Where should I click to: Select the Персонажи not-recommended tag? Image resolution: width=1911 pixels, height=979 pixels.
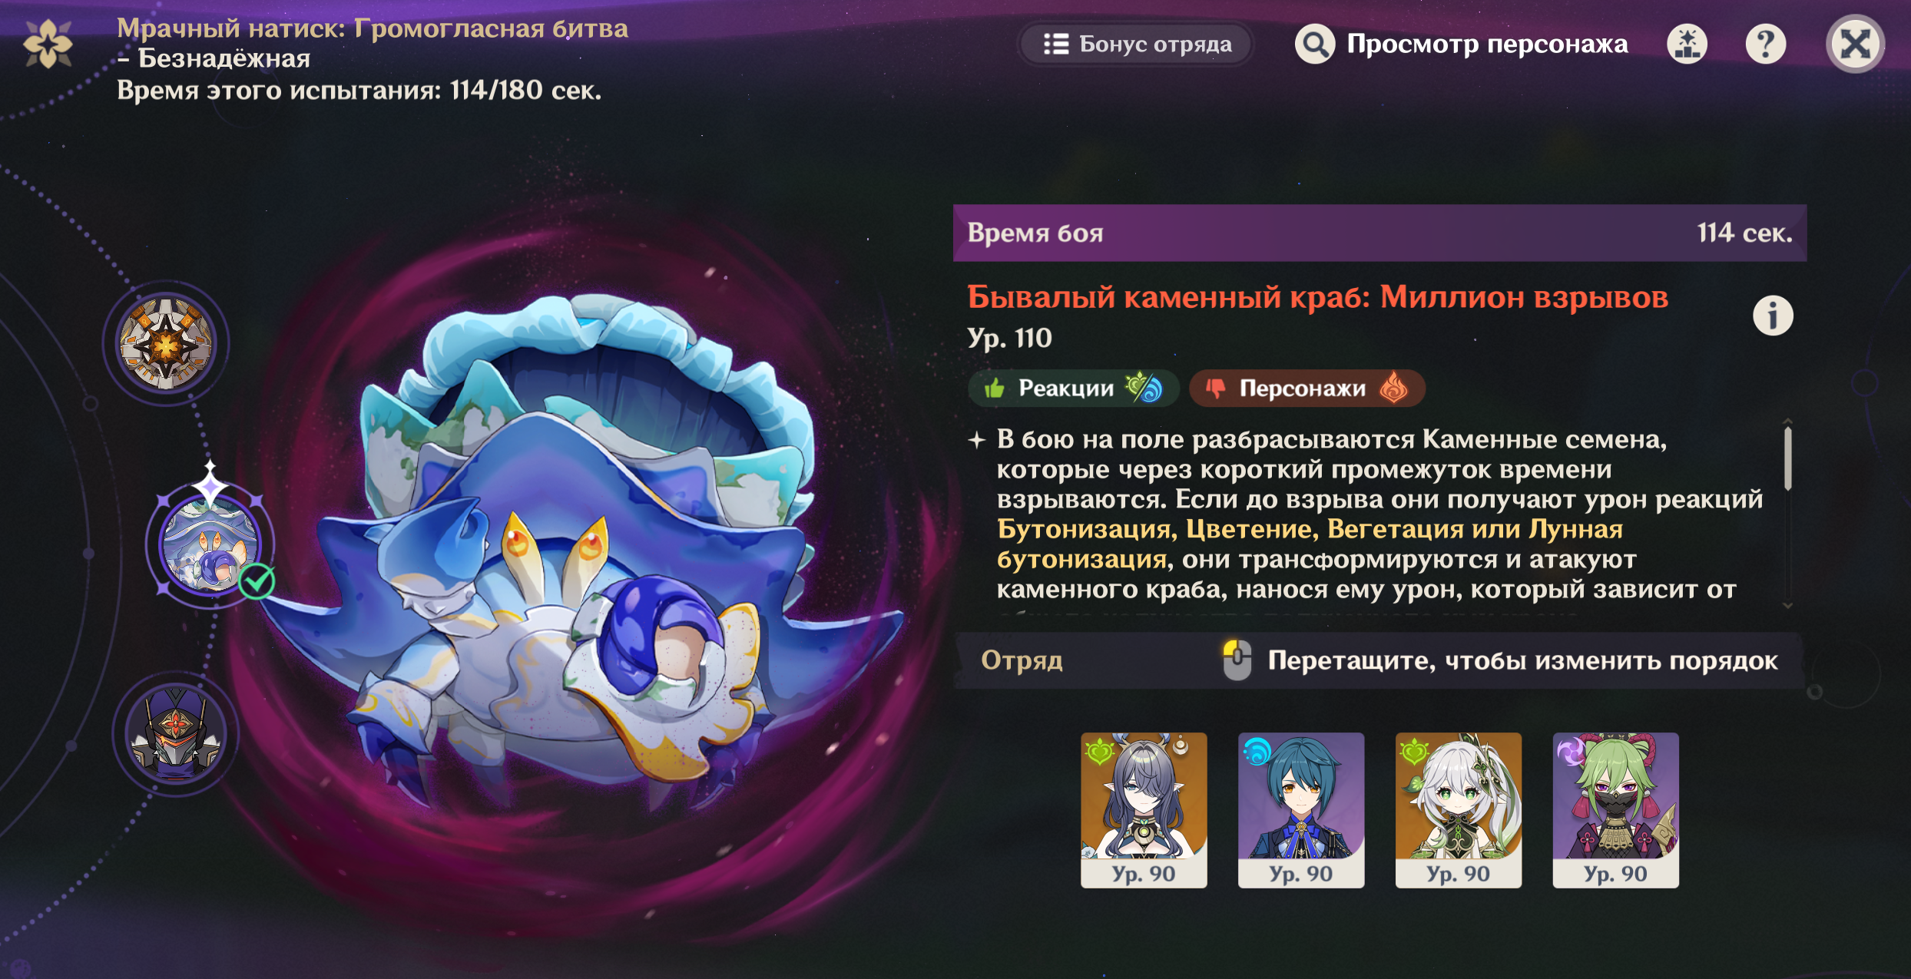coord(1307,388)
